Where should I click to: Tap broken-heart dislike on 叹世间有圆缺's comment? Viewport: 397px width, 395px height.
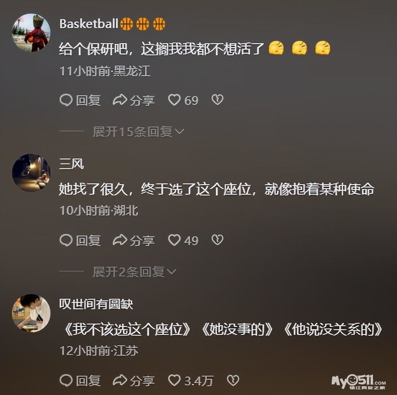pos(233,380)
